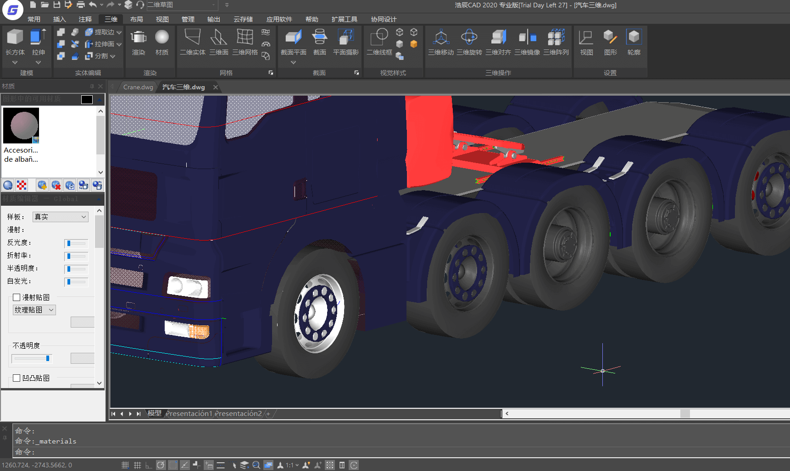
Task: Switch to the Presentación1 layout tab
Action: tap(189, 413)
